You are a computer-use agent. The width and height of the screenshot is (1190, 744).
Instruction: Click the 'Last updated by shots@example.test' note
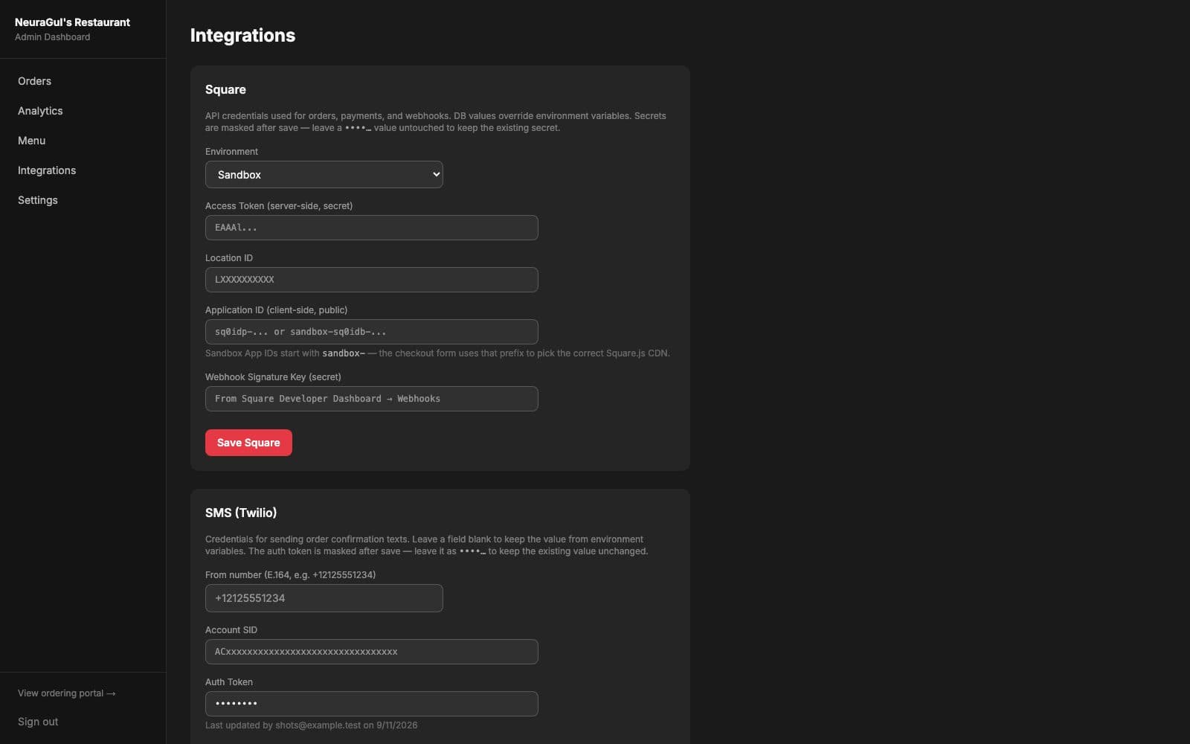[311, 725]
